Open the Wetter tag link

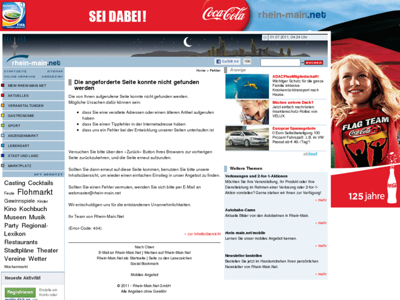[36, 259]
